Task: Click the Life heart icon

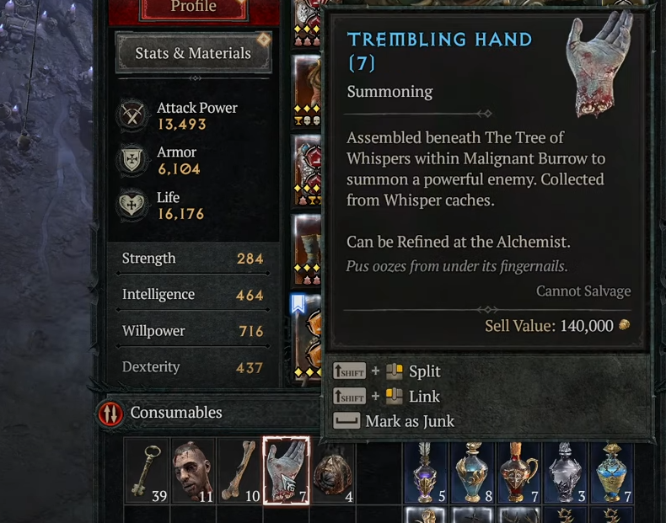Action: tap(132, 205)
